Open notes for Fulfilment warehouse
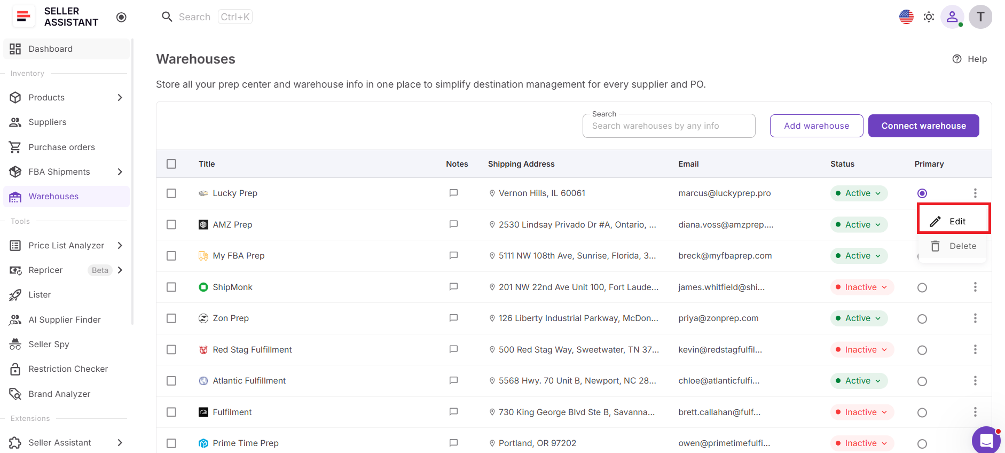The image size is (1005, 453). 453,412
